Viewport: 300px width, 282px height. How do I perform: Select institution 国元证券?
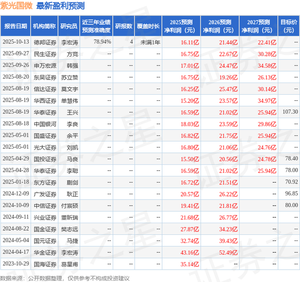click(x=45, y=241)
